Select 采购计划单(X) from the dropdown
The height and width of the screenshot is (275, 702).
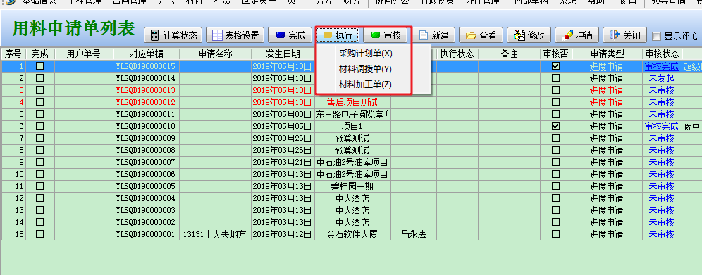click(365, 54)
